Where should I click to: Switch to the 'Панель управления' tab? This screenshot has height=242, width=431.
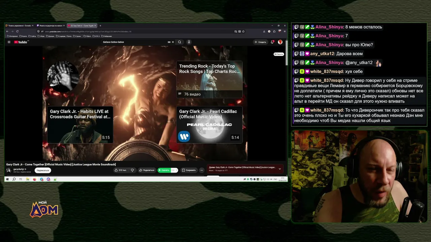19,26
